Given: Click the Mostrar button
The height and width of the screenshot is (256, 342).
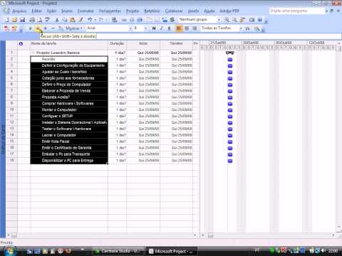Looking at the screenshot, I should pyautogui.click(x=73, y=28).
